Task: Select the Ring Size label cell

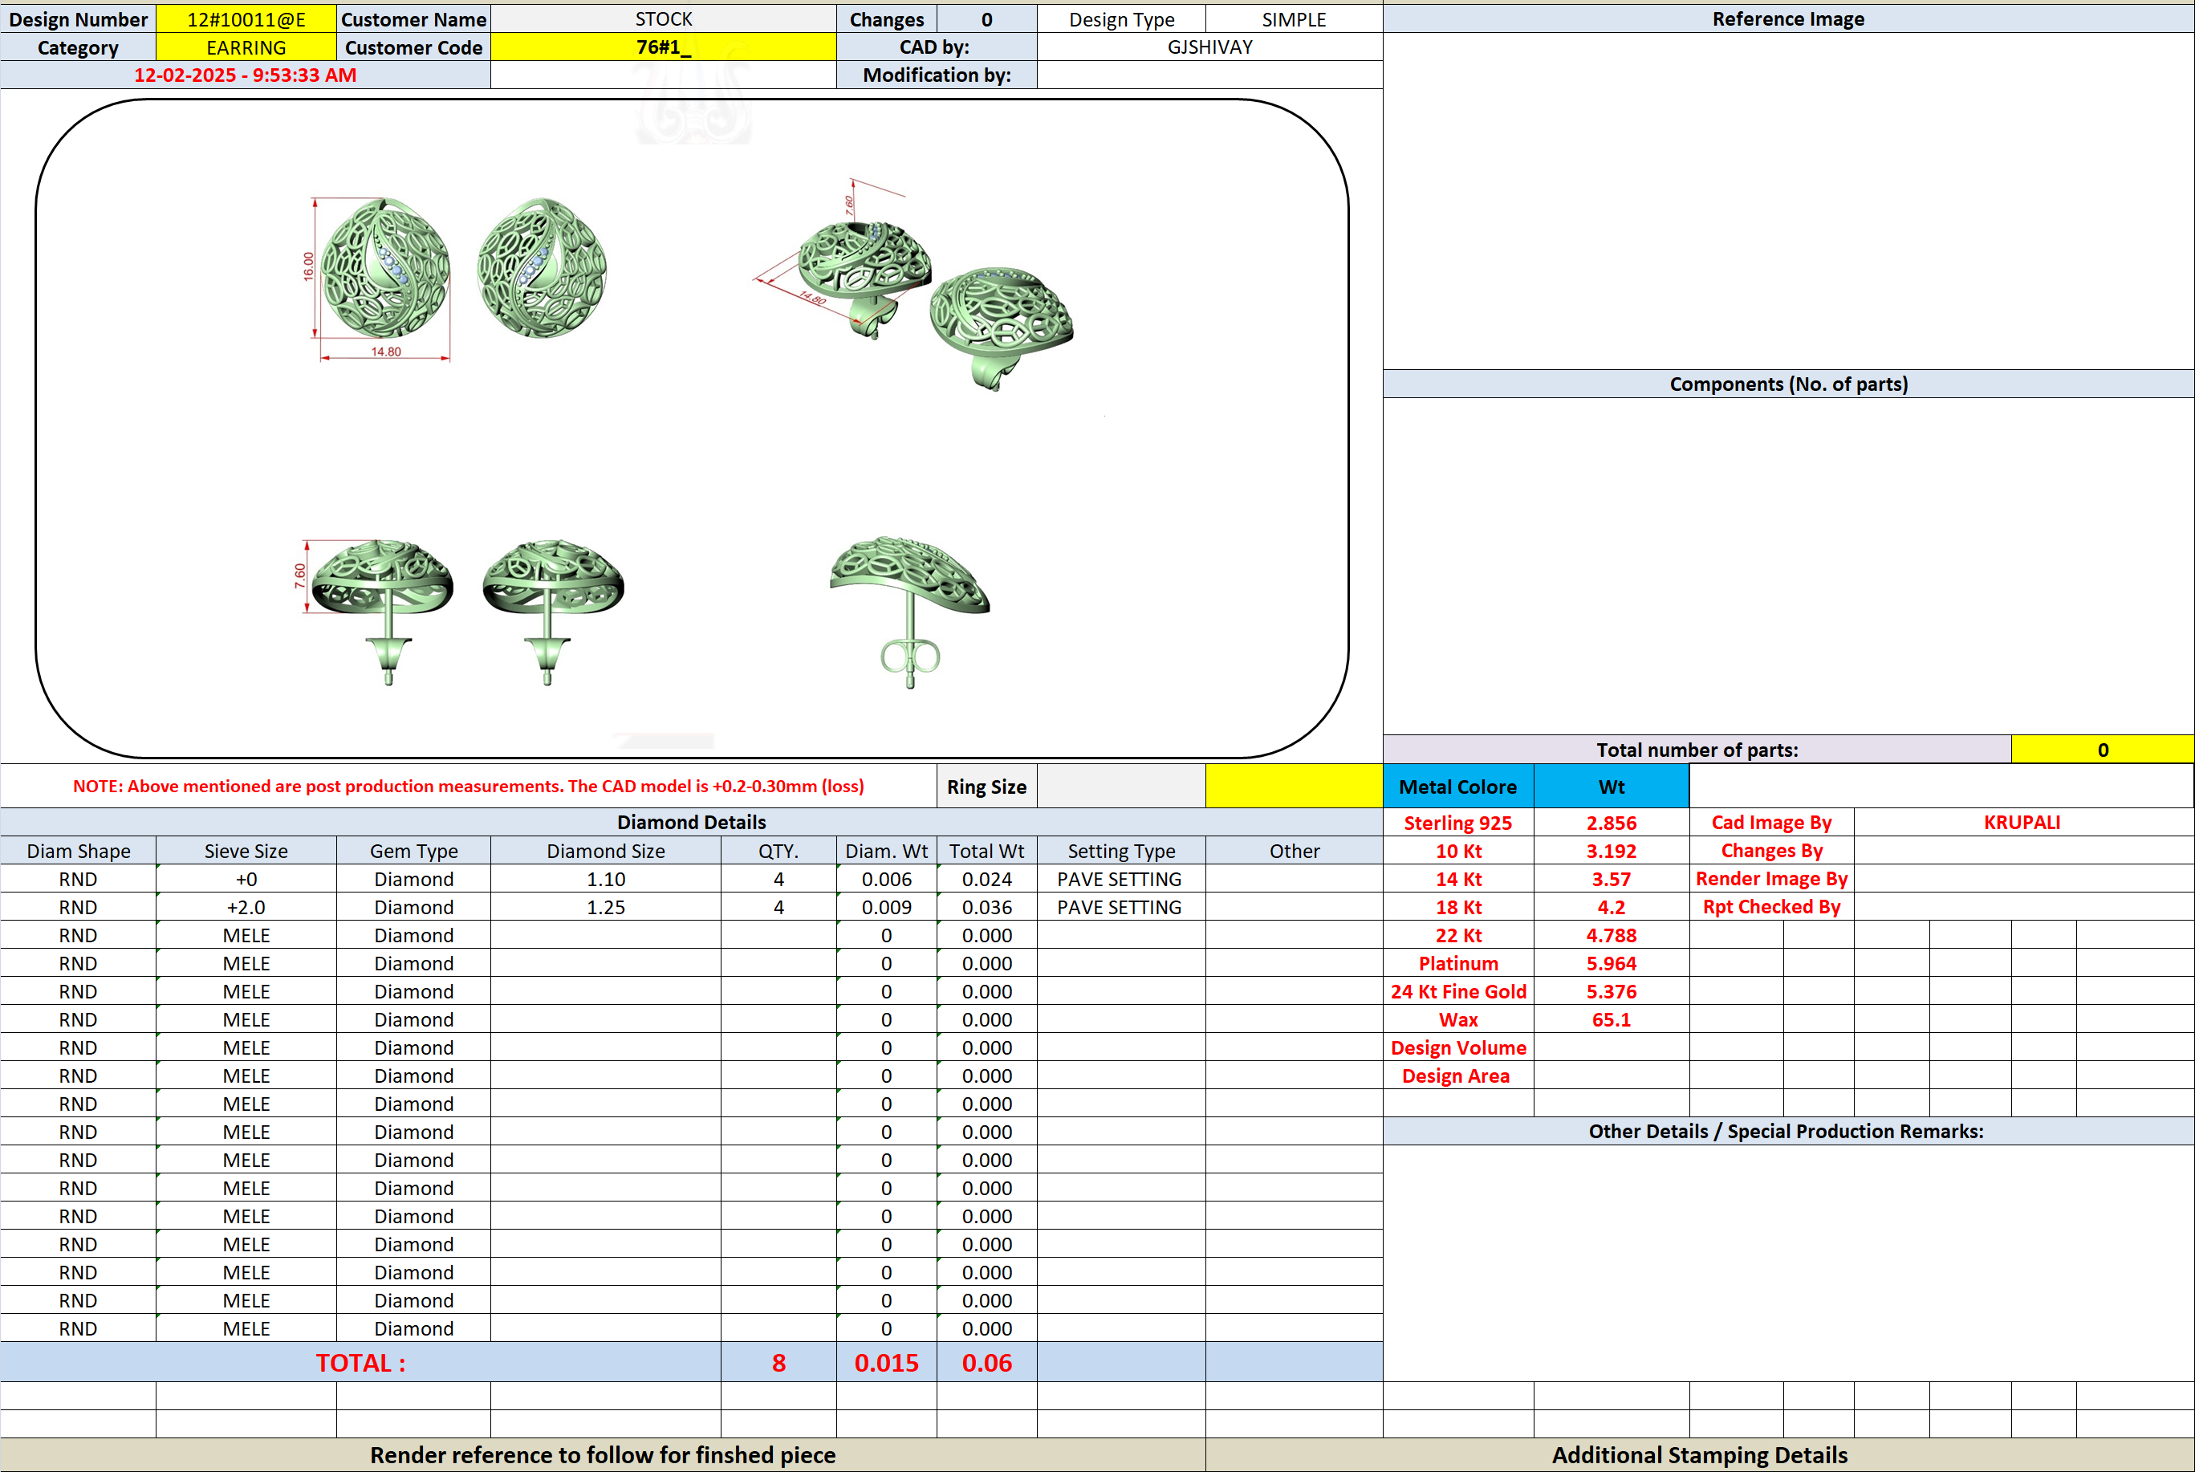Action: (986, 787)
